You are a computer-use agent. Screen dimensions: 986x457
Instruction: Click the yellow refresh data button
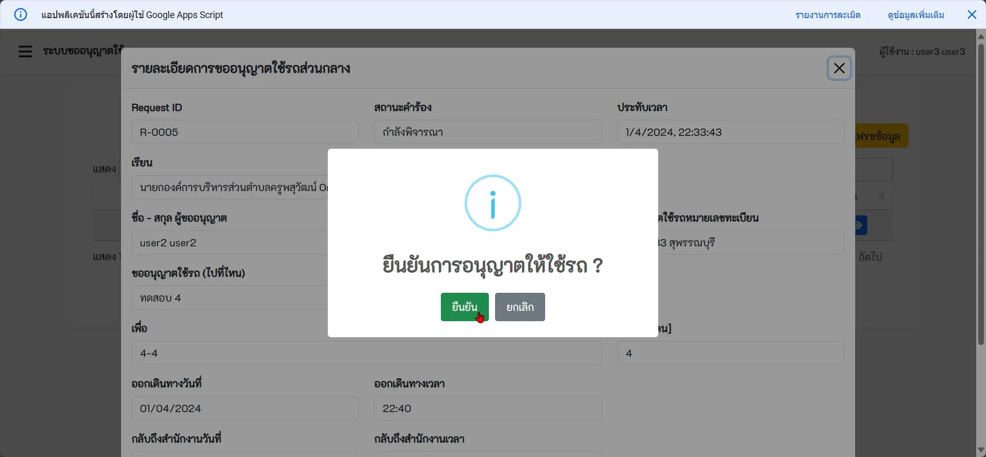tap(881, 136)
